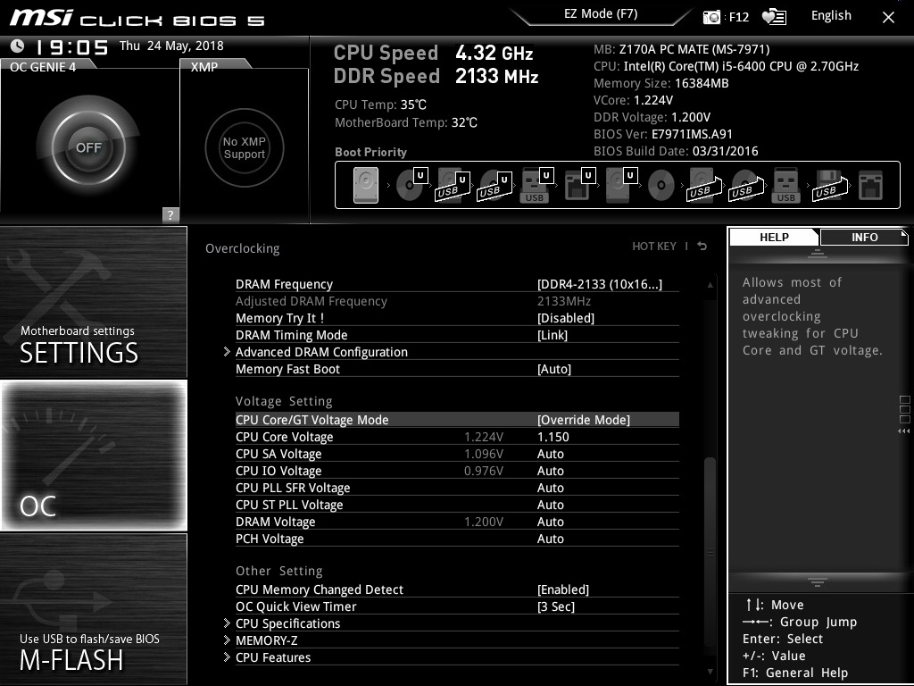Click the OC Genie help question mark
This screenshot has width=914, height=686.
(170, 214)
